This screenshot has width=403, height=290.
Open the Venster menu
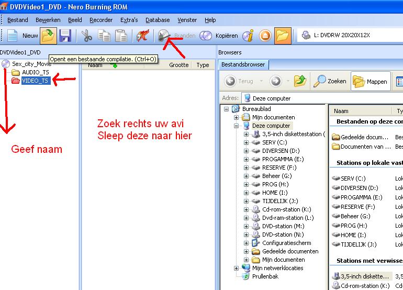pyautogui.click(x=187, y=20)
